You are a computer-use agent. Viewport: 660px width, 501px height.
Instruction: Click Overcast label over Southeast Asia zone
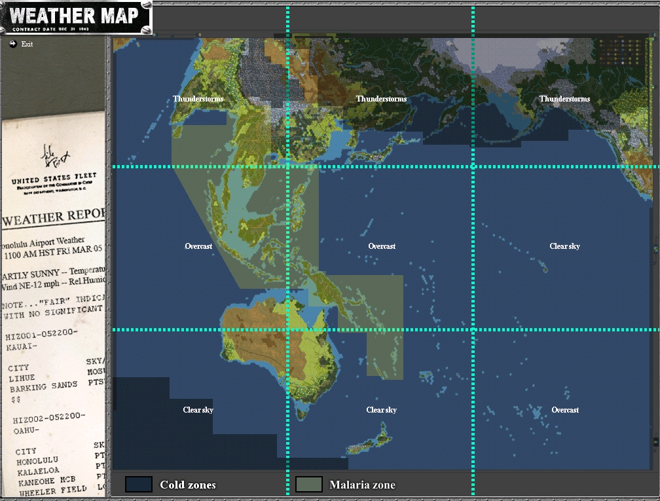[x=198, y=246]
